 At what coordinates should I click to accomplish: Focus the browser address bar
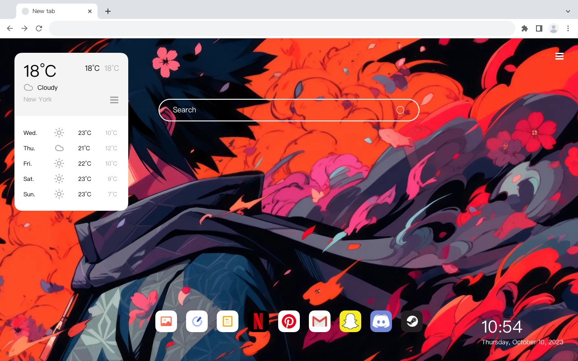coord(282,28)
